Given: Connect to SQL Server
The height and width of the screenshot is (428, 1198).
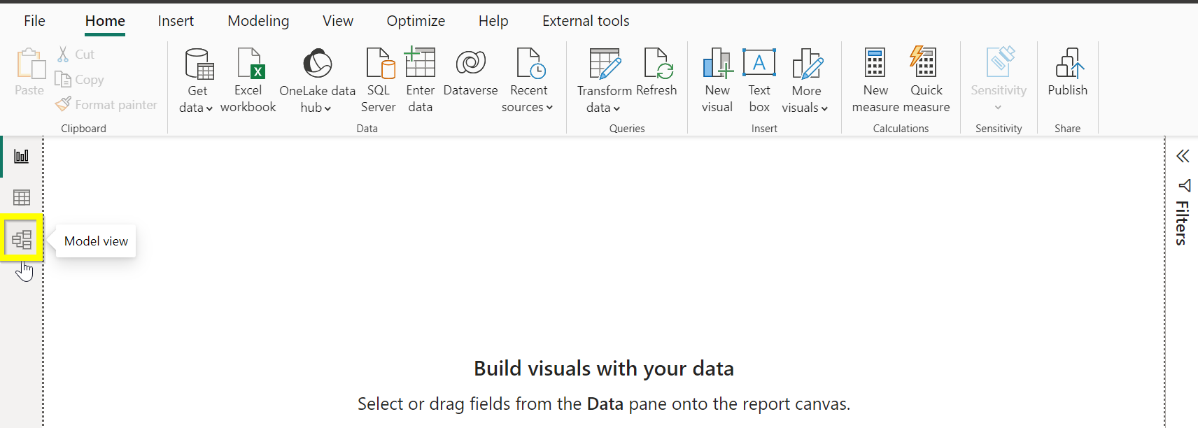Looking at the screenshot, I should pos(379,80).
